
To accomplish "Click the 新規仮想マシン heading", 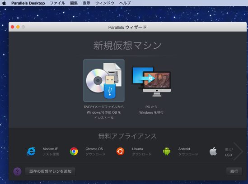I will click(x=127, y=46).
